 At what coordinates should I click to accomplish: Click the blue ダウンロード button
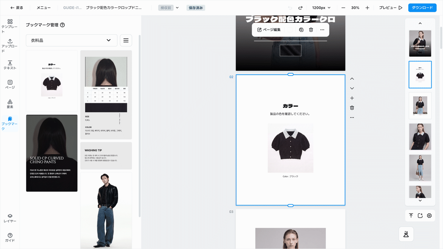422,8
